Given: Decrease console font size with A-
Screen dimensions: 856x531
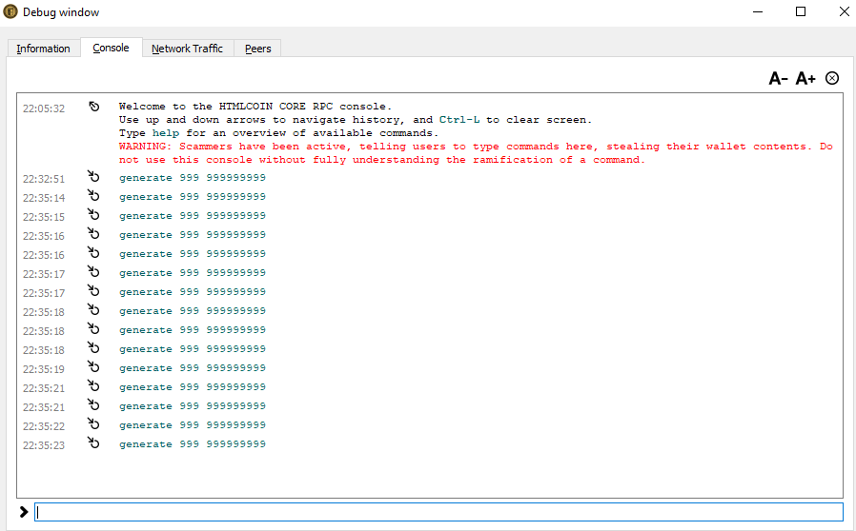Looking at the screenshot, I should pos(778,78).
